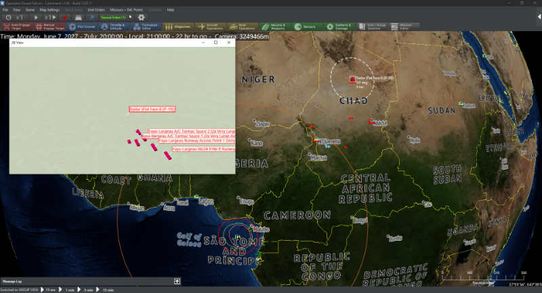This screenshot has height=293, width=542.
Task: Open the Game menu
Action: (30, 9)
